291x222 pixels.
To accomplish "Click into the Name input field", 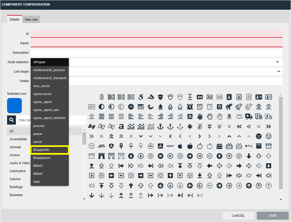I will point(157,43).
